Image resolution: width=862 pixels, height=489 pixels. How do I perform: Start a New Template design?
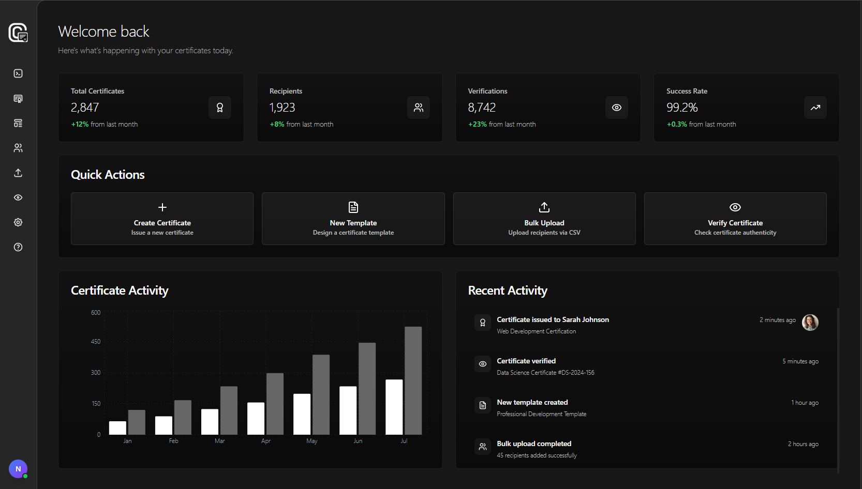point(353,219)
